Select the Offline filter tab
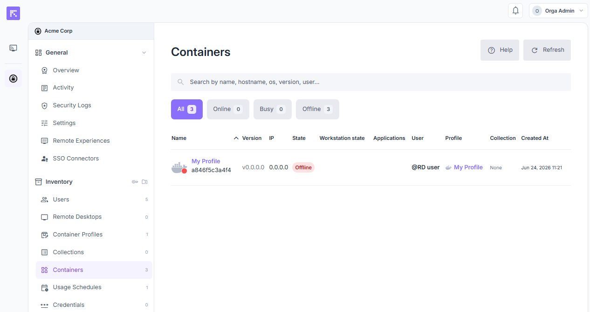This screenshot has height=312, width=590. pos(317,109)
